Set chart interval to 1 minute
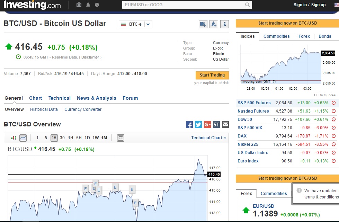This screenshot has width=339, height=222. coord(37,138)
